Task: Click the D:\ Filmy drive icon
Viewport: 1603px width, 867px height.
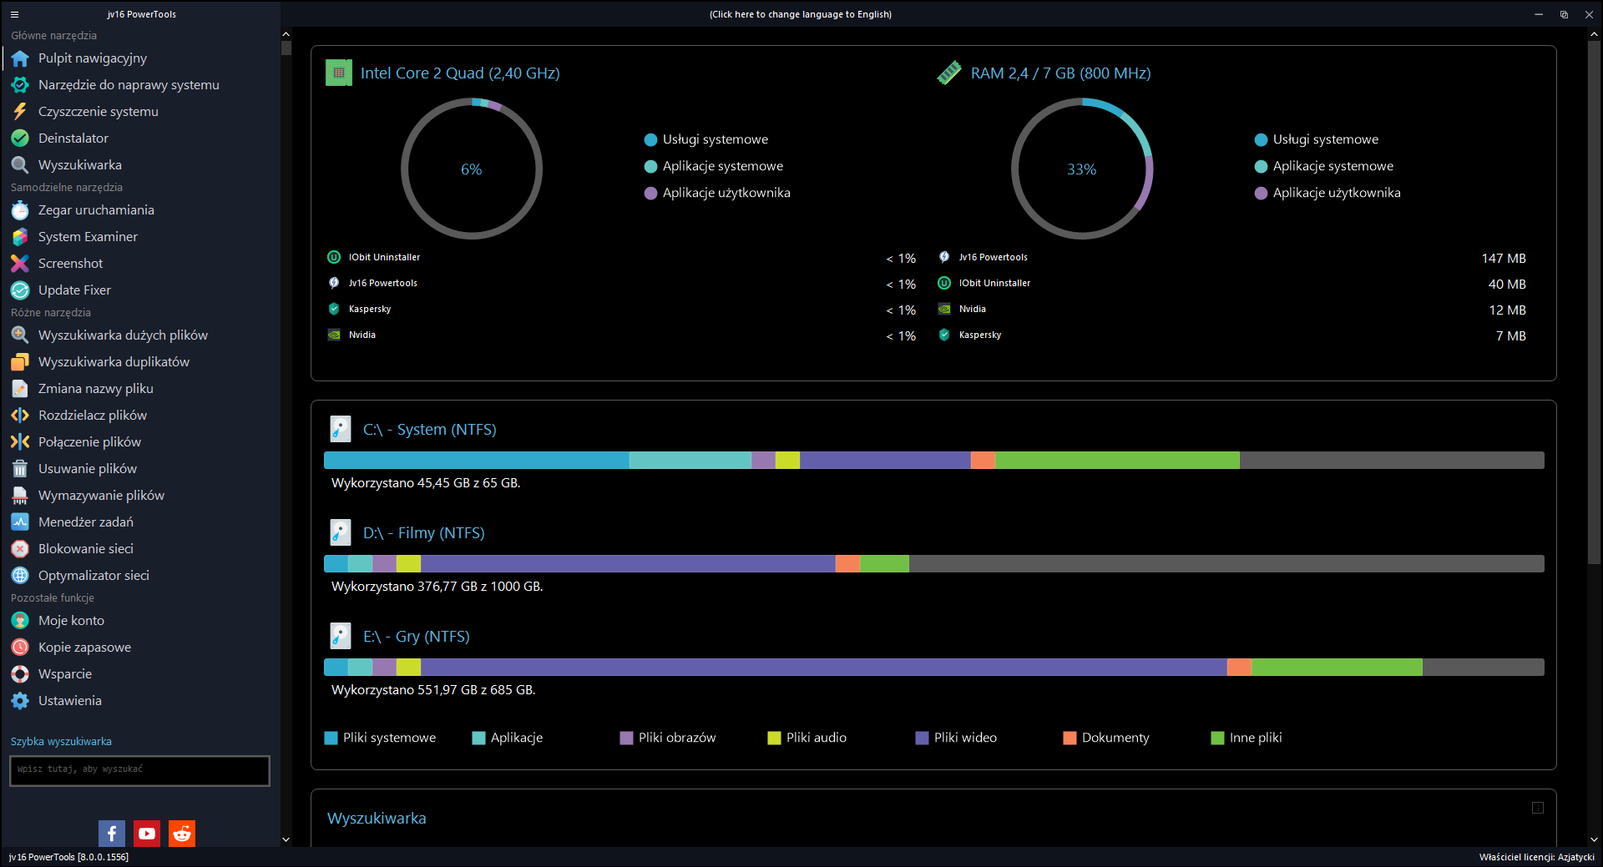Action: click(340, 532)
